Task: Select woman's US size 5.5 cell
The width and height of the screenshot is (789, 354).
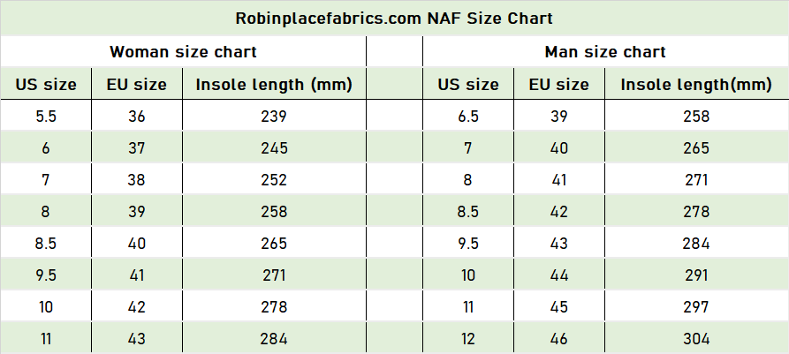Action: coord(46,117)
